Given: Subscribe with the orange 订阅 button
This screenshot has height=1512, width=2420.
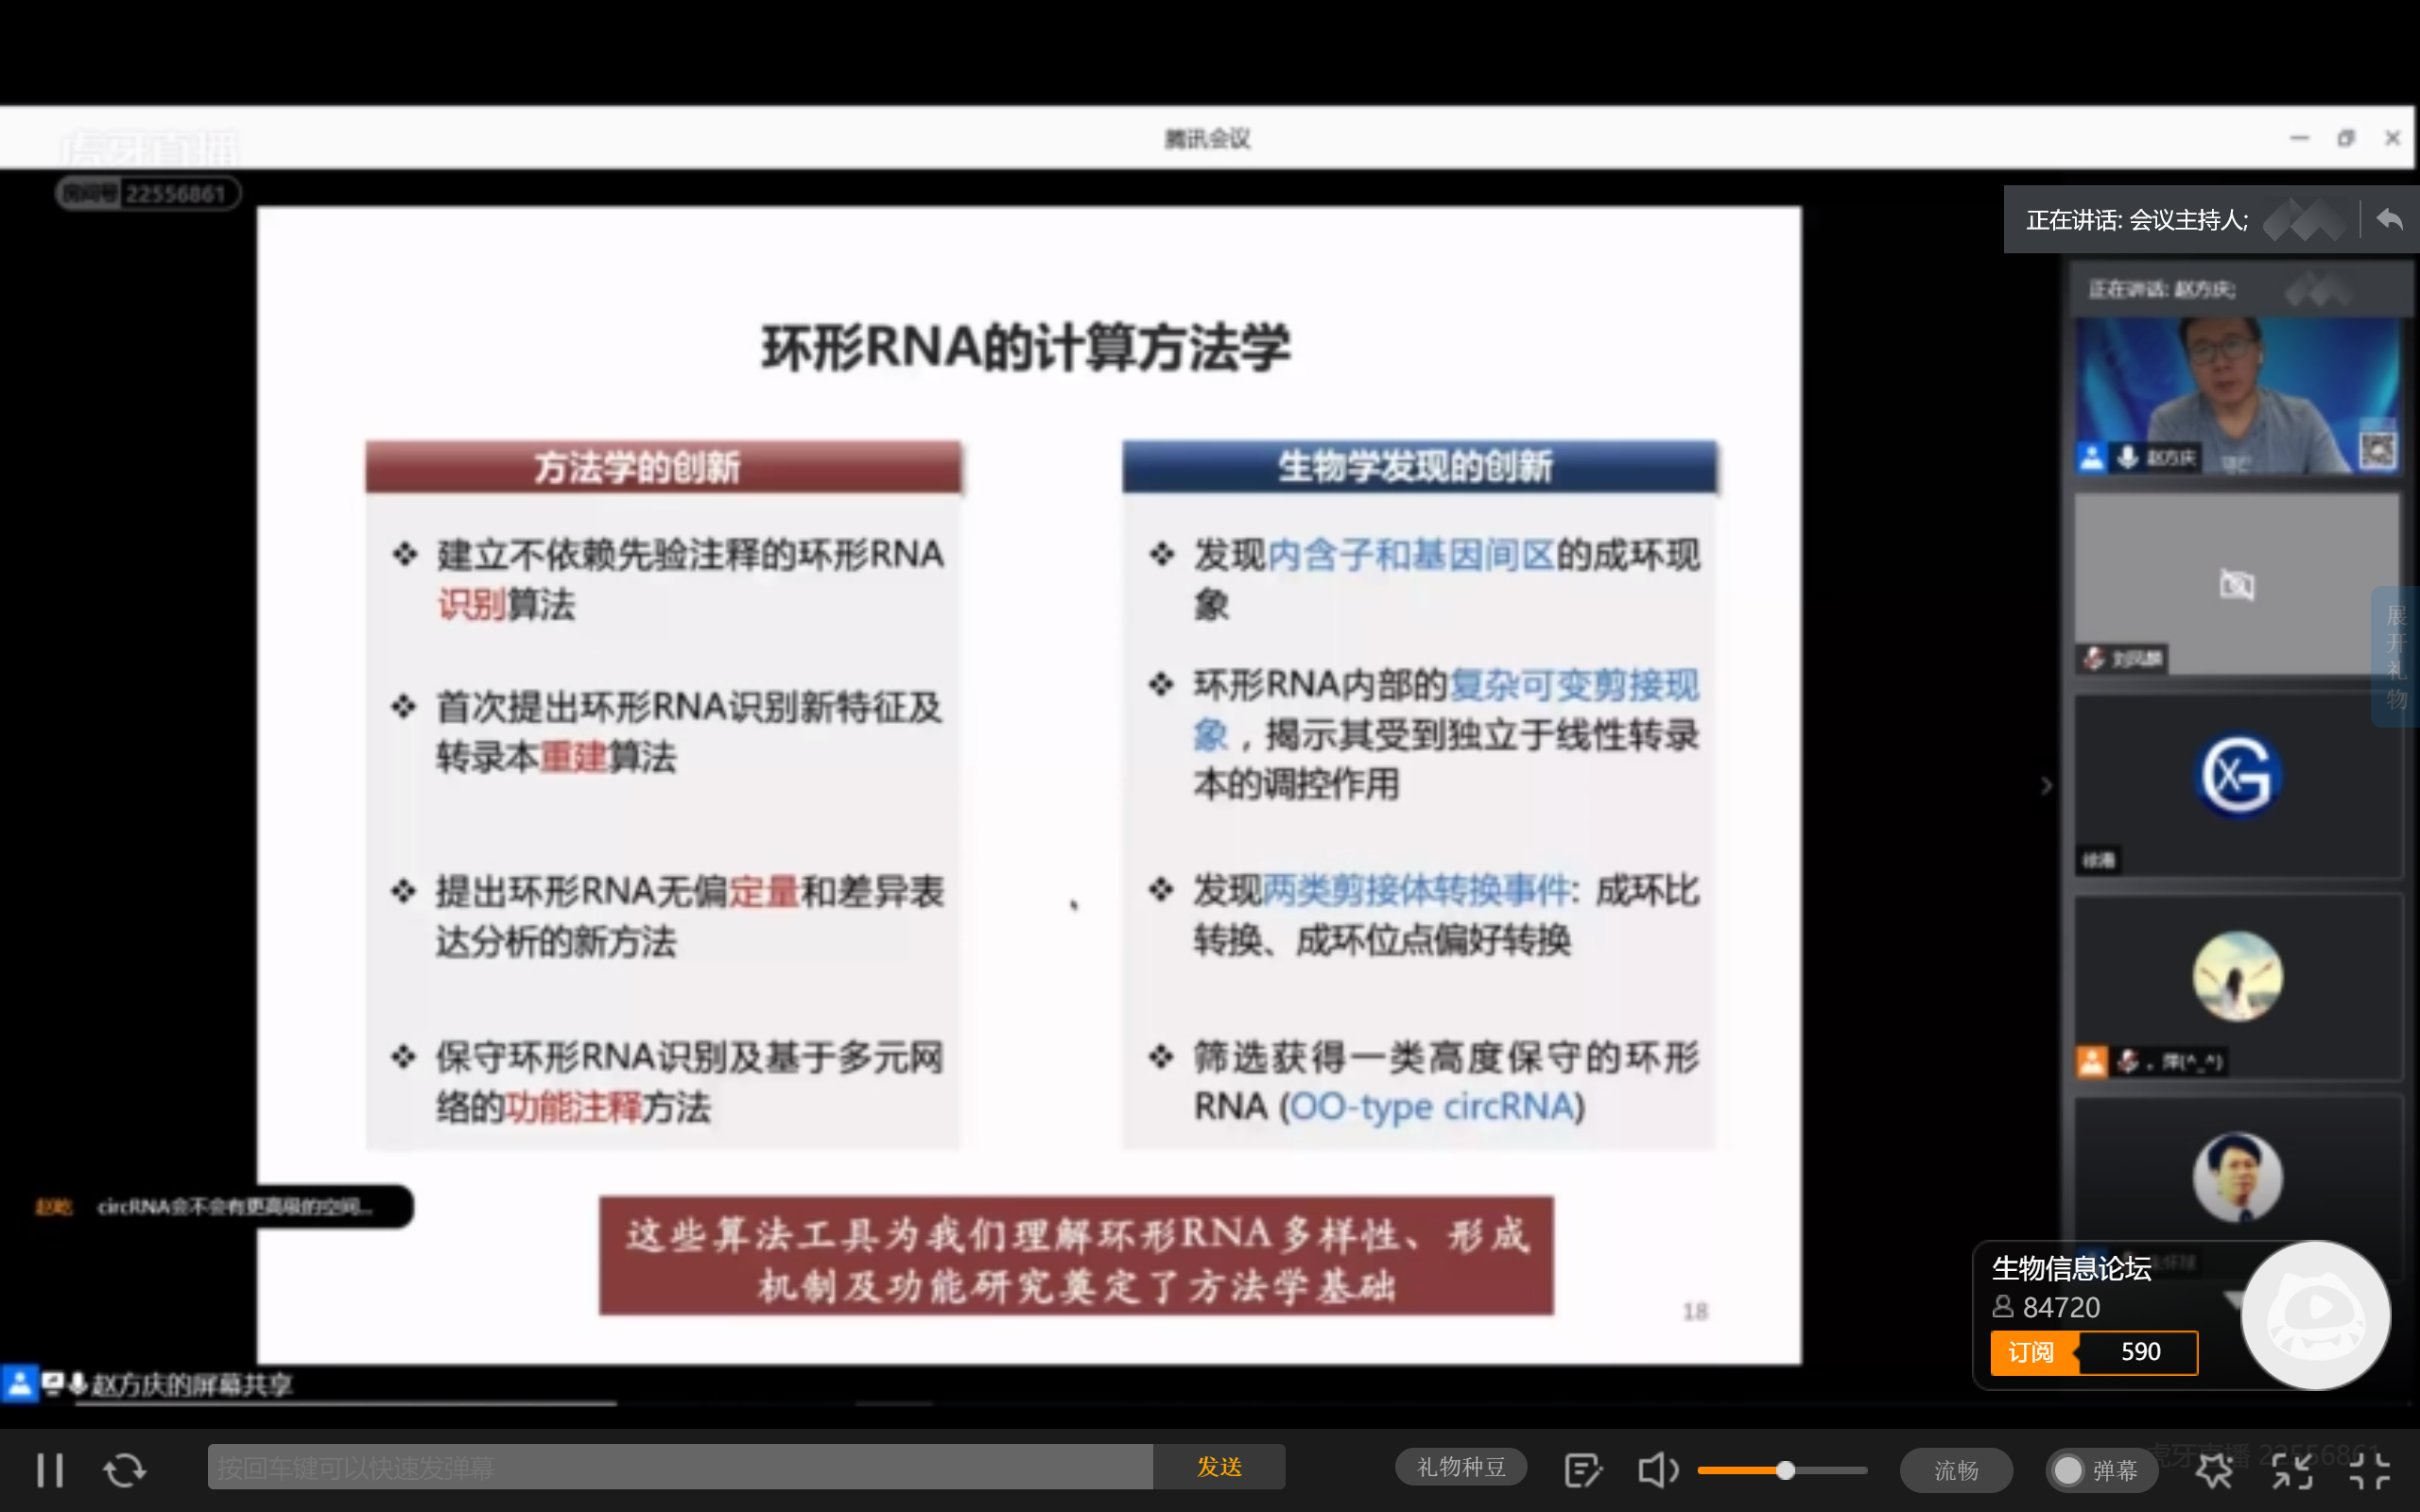Looking at the screenshot, I should (x=2032, y=1352).
